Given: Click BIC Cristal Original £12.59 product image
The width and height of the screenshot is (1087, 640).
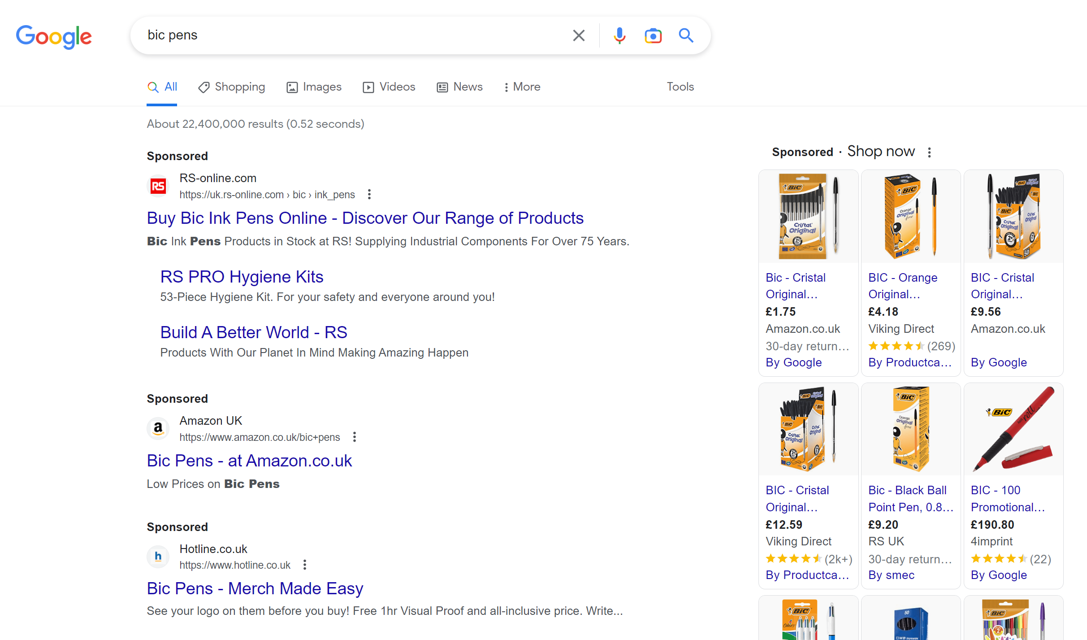Looking at the screenshot, I should click(808, 429).
